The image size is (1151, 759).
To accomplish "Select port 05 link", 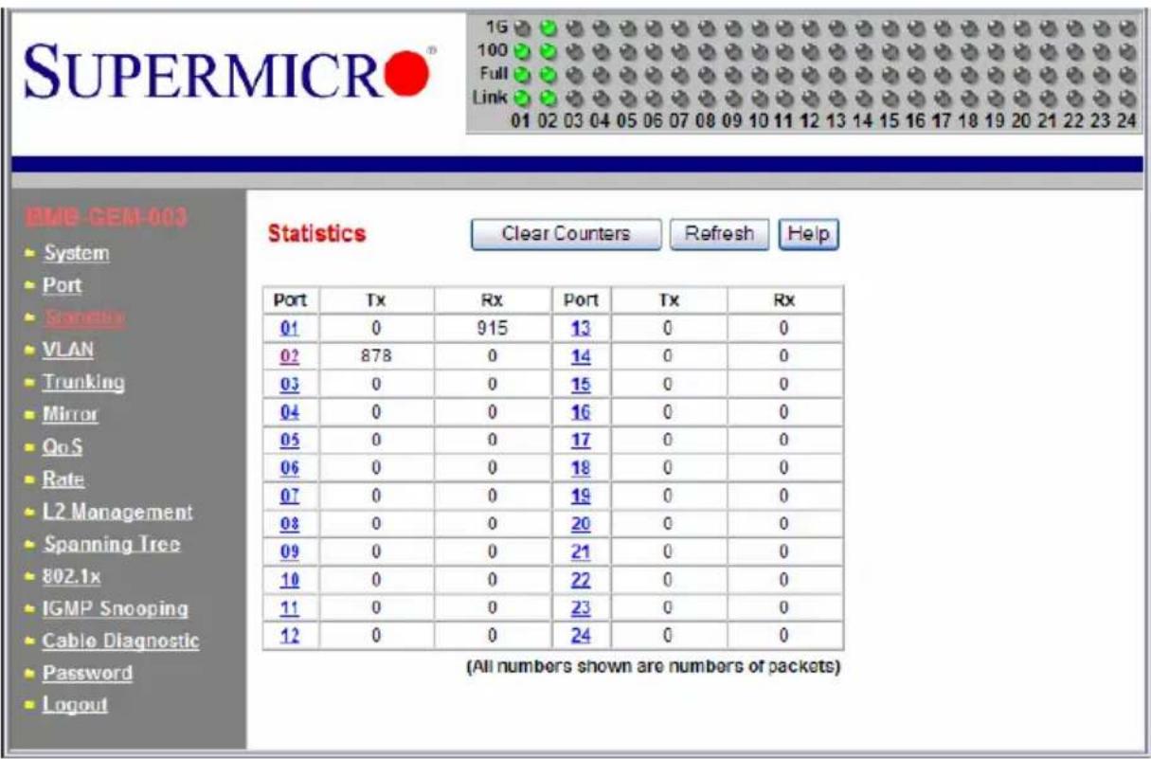I will click(x=291, y=440).
